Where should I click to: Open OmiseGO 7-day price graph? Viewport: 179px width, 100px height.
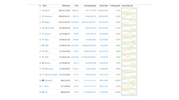(129, 80)
